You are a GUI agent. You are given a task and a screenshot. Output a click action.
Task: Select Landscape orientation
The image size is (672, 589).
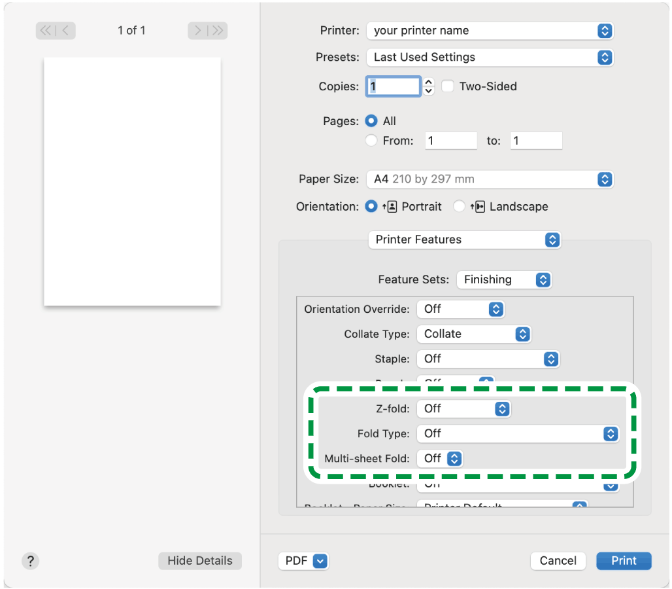459,207
